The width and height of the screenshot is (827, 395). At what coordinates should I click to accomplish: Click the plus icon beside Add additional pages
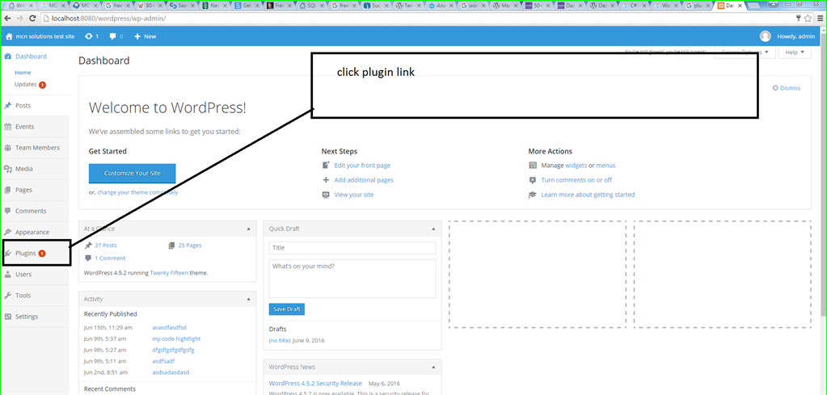click(x=326, y=180)
